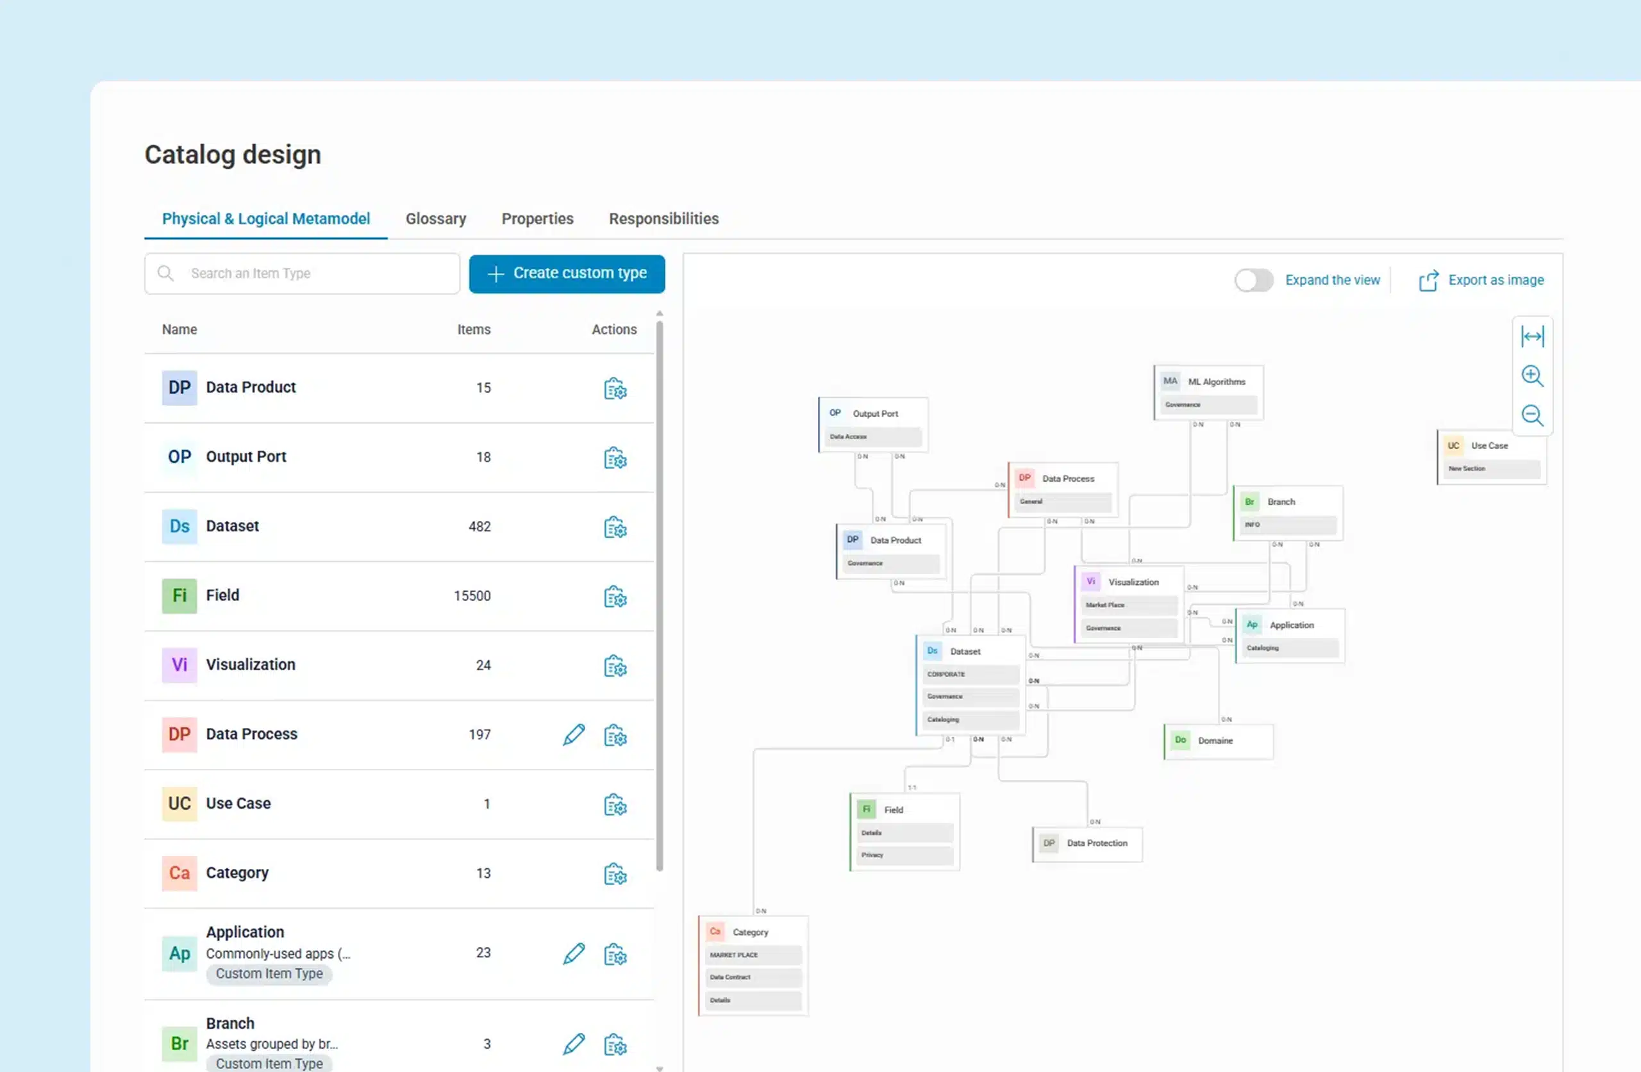1641x1072 pixels.
Task: Open settings for the Field item type
Action: [x=615, y=597]
